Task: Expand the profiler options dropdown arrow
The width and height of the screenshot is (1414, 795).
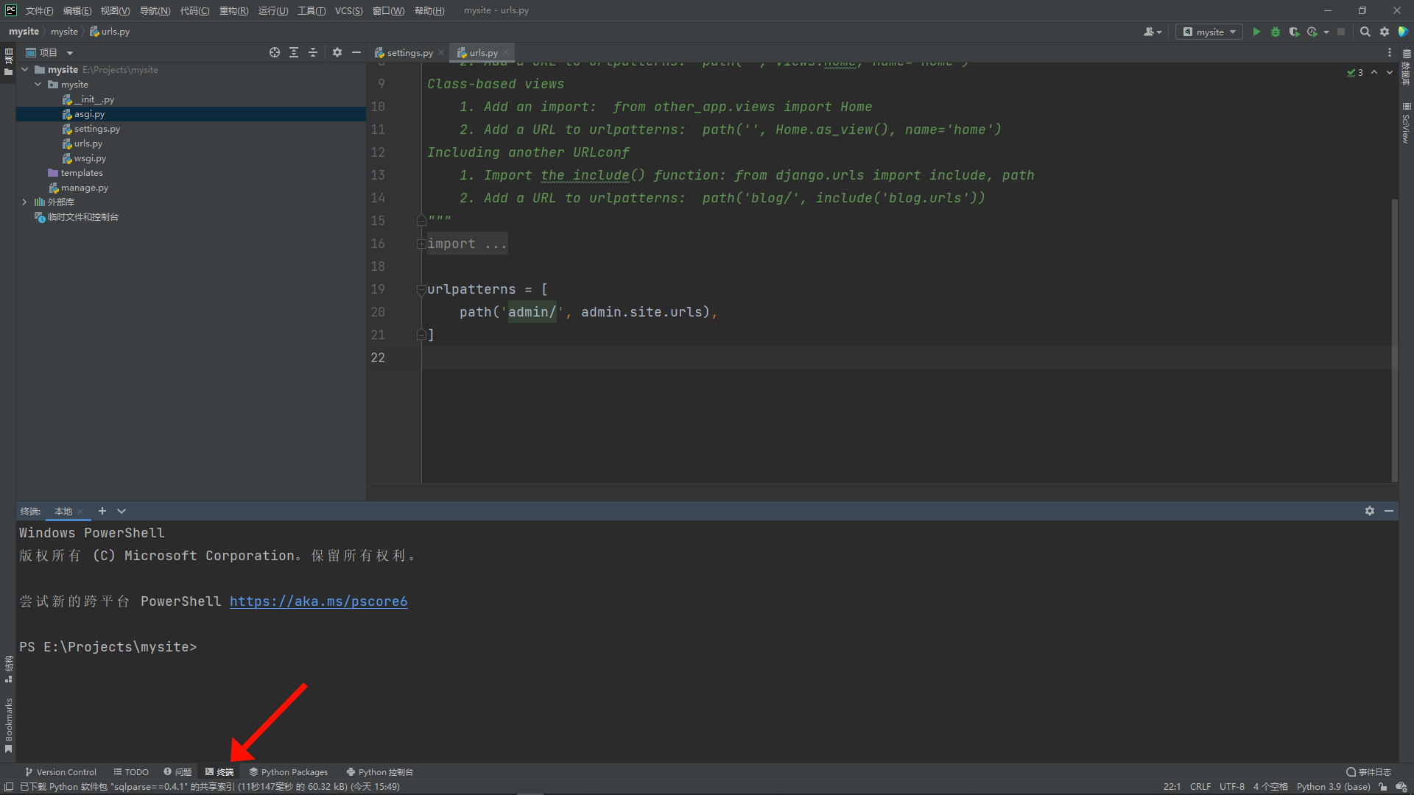Action: tap(1326, 32)
